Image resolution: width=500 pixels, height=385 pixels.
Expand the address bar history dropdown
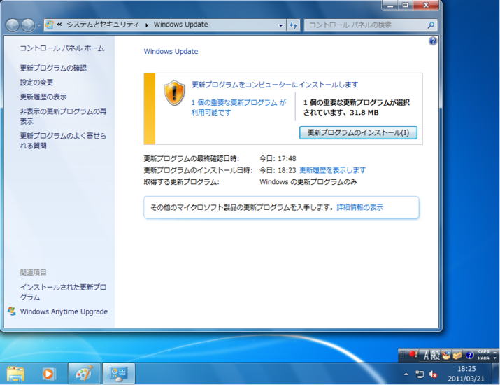[x=281, y=24]
